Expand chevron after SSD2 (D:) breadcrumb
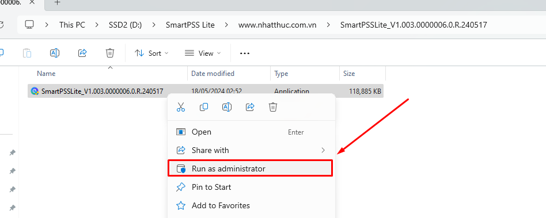 tap(154, 25)
